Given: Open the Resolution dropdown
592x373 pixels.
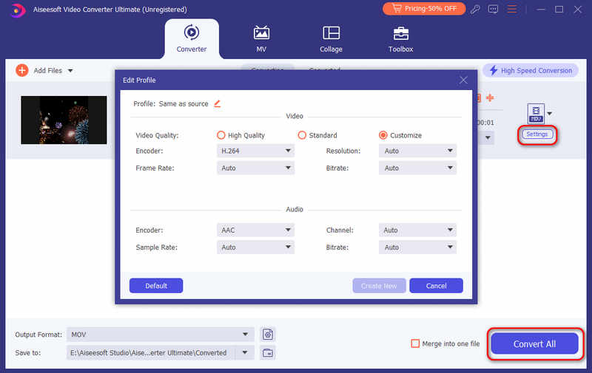Looking at the screenshot, I should point(417,151).
